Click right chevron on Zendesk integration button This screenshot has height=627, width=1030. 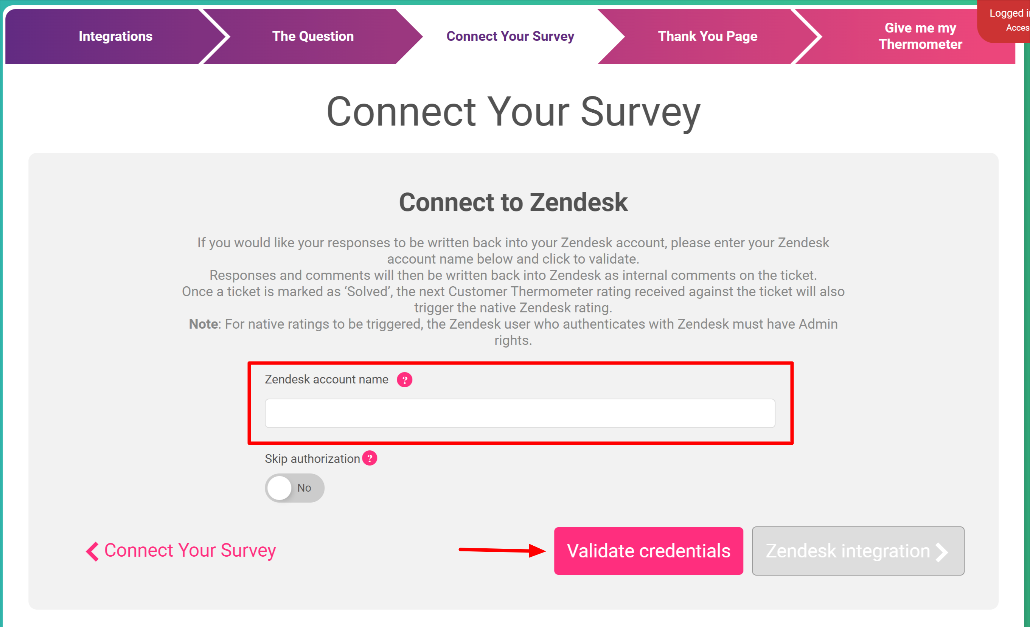coord(942,552)
